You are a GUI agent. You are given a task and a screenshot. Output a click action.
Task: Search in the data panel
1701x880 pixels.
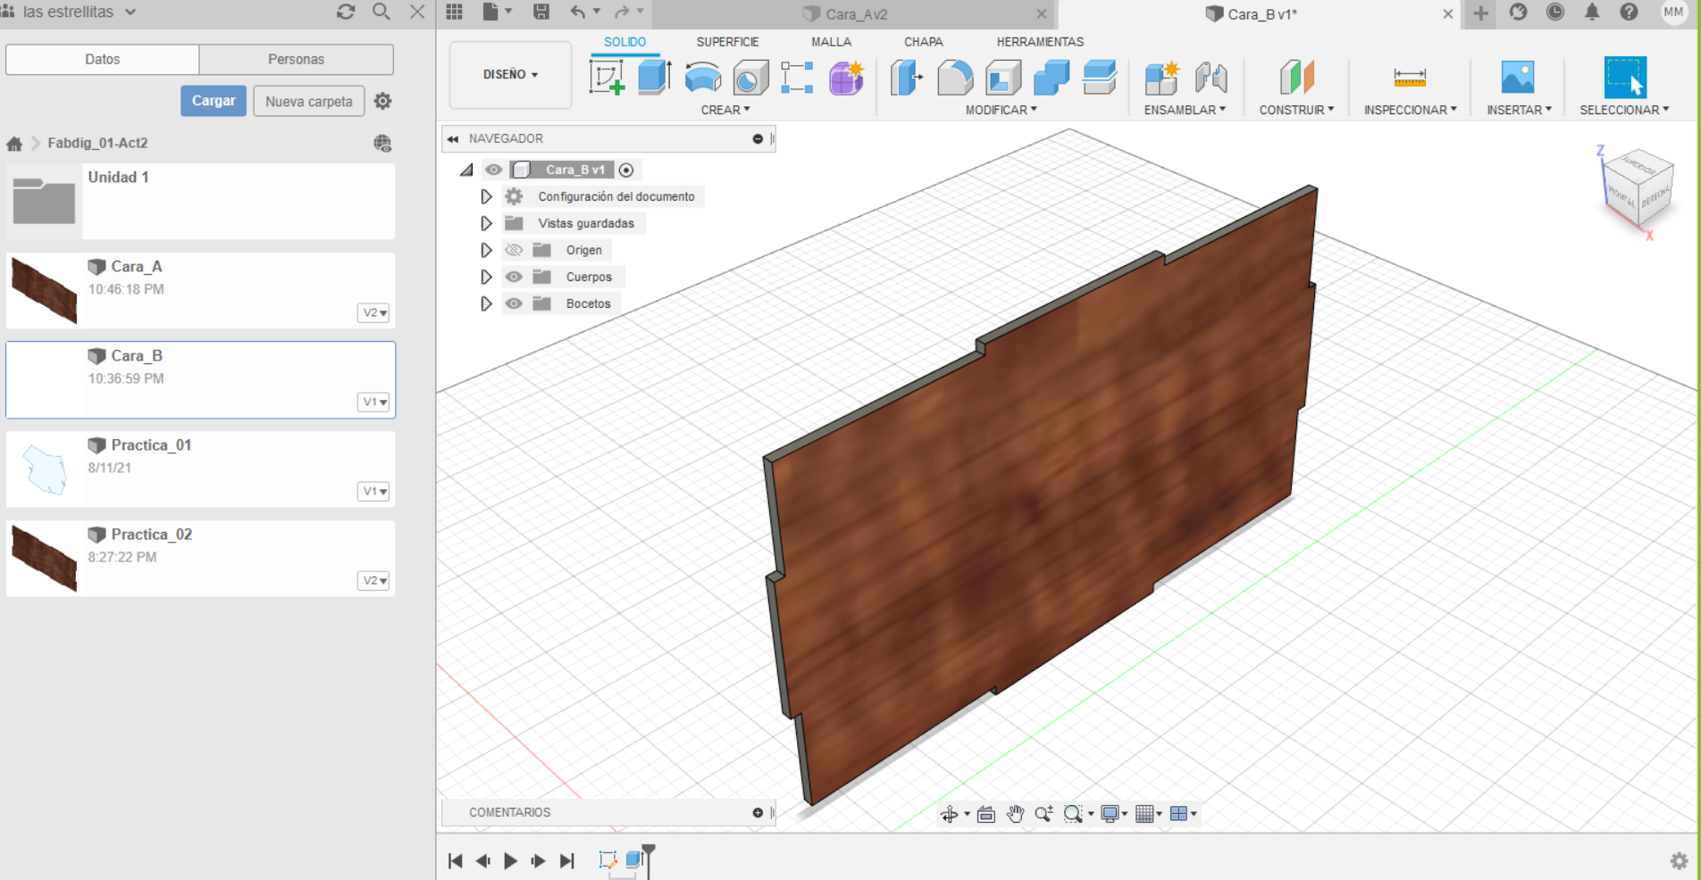click(x=381, y=12)
